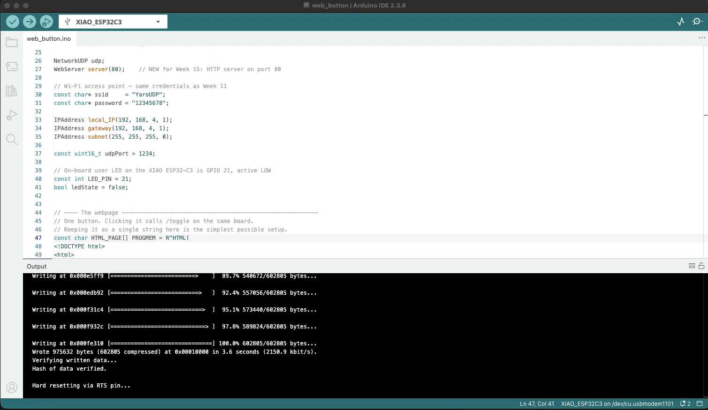This screenshot has width=708, height=410.
Task: Click the On-board user LED comment
Action: 162,171
